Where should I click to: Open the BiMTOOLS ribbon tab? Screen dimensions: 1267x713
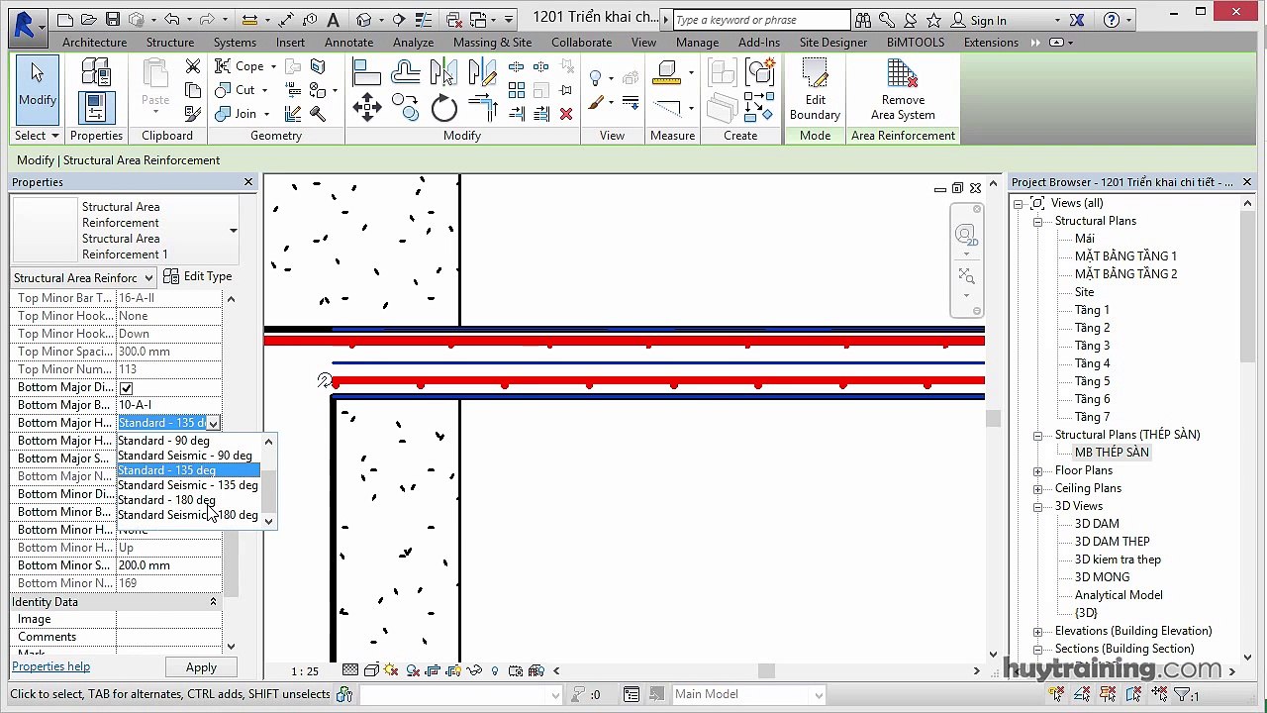coord(916,43)
